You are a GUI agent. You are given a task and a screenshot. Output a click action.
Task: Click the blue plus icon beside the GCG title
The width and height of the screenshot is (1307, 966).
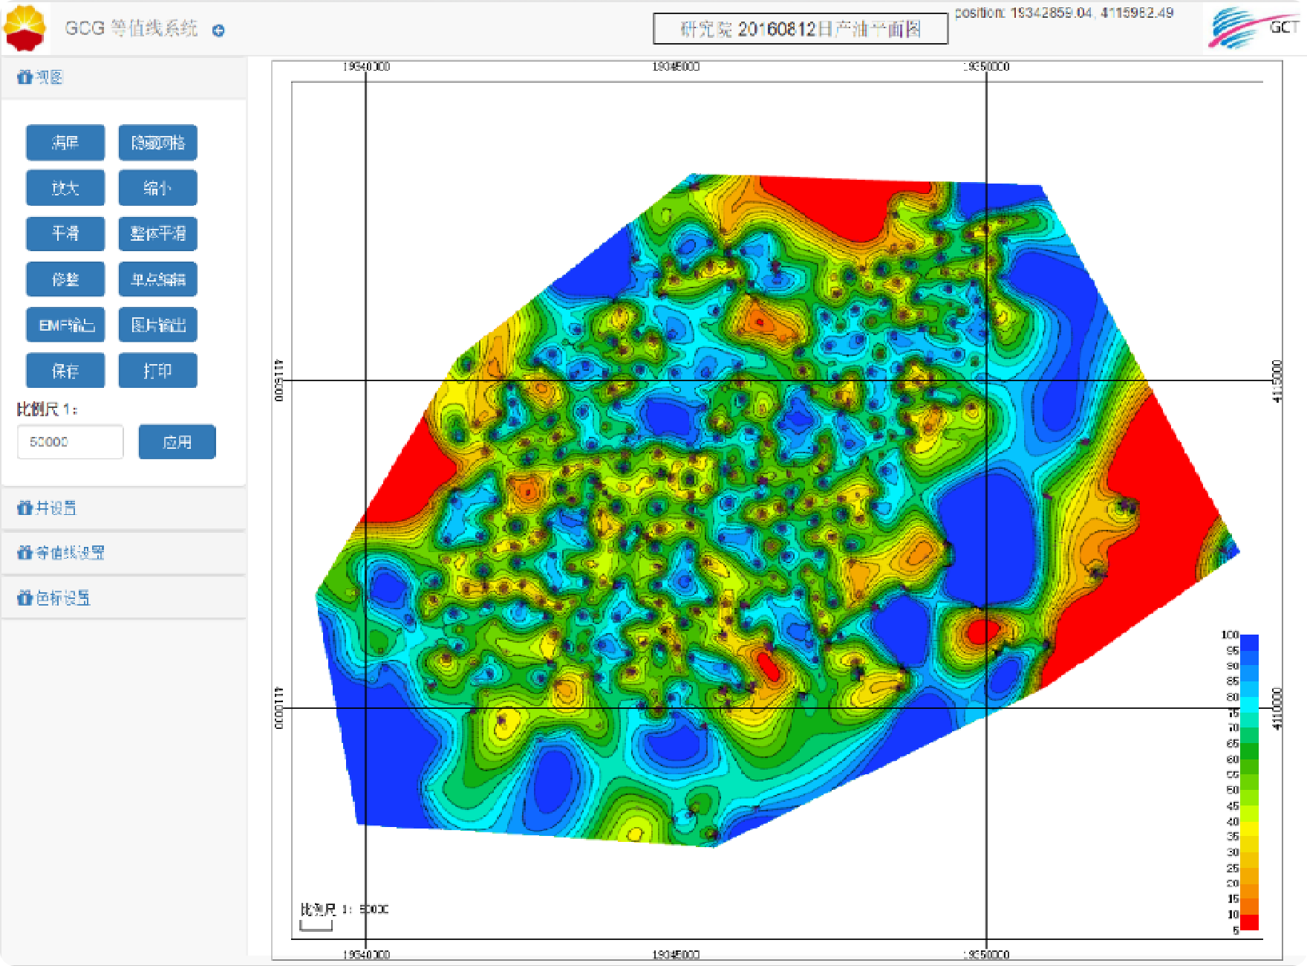pos(218,30)
